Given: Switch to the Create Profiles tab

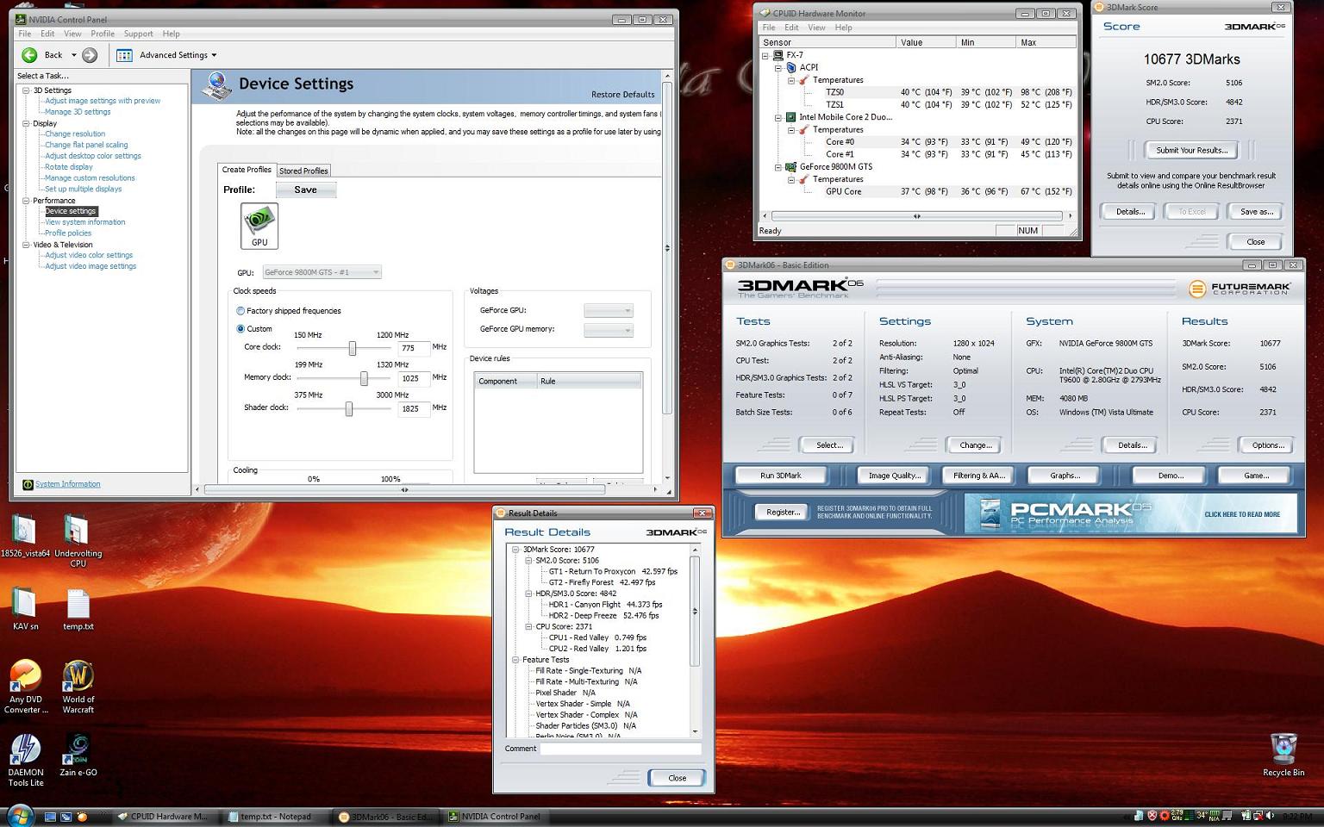Looking at the screenshot, I should click(247, 170).
